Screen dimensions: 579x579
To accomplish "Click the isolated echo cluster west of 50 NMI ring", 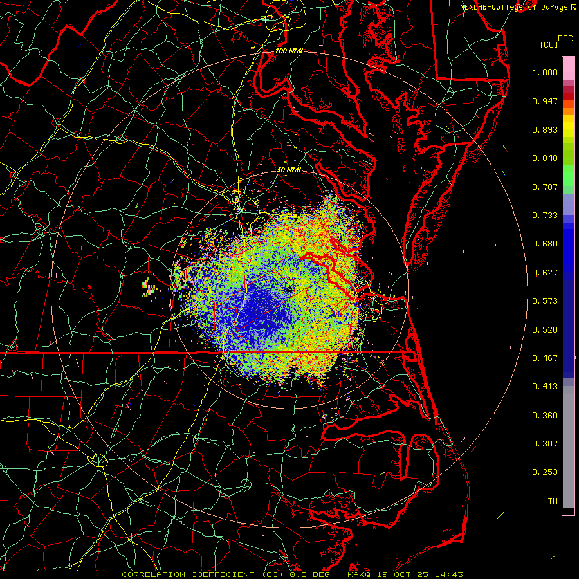I will click(x=149, y=288).
